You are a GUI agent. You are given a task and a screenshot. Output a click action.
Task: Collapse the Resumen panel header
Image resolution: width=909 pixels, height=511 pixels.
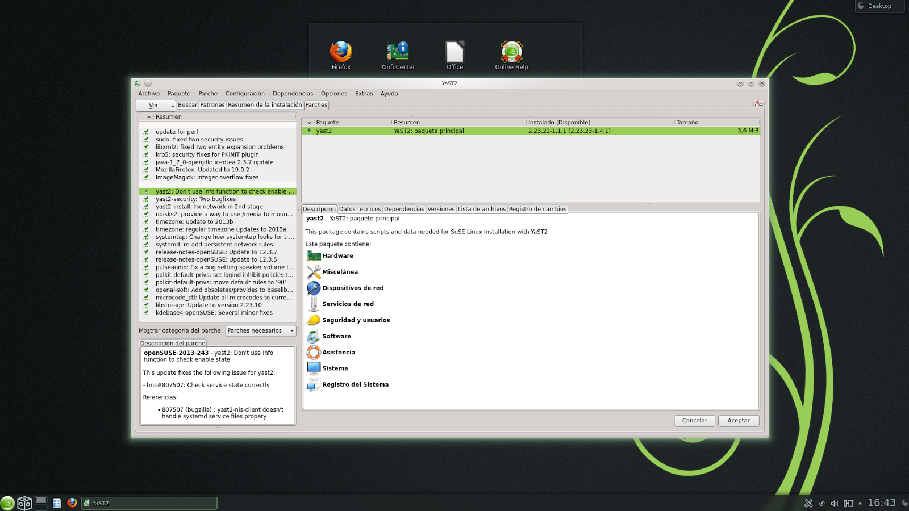[x=148, y=116]
